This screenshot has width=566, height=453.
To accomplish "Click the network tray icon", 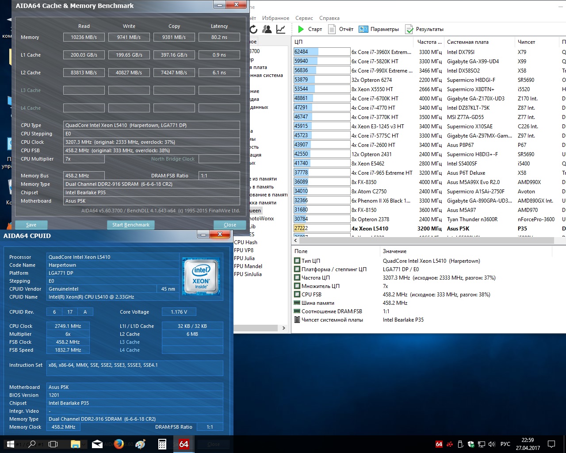I will coord(482,444).
